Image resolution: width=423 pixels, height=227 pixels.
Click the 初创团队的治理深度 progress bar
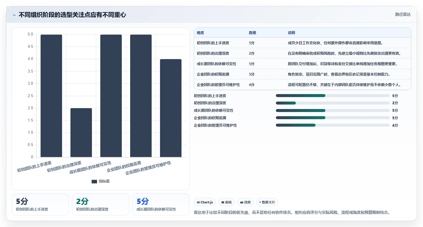coord(333,103)
